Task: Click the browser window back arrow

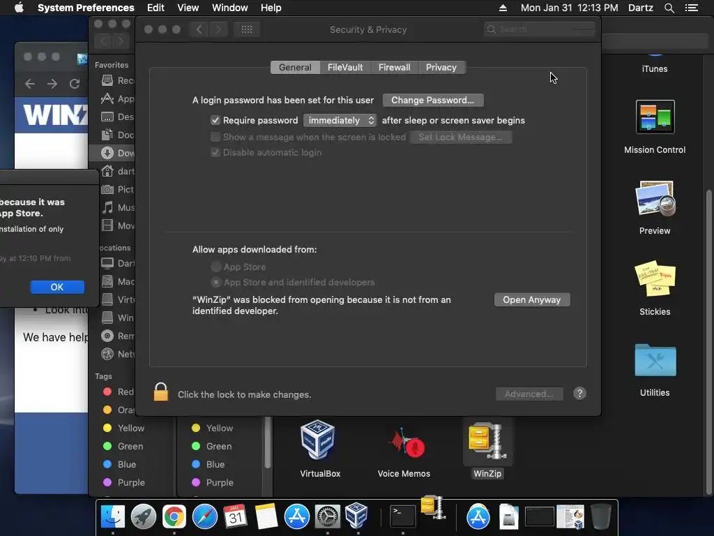Action: click(x=30, y=84)
